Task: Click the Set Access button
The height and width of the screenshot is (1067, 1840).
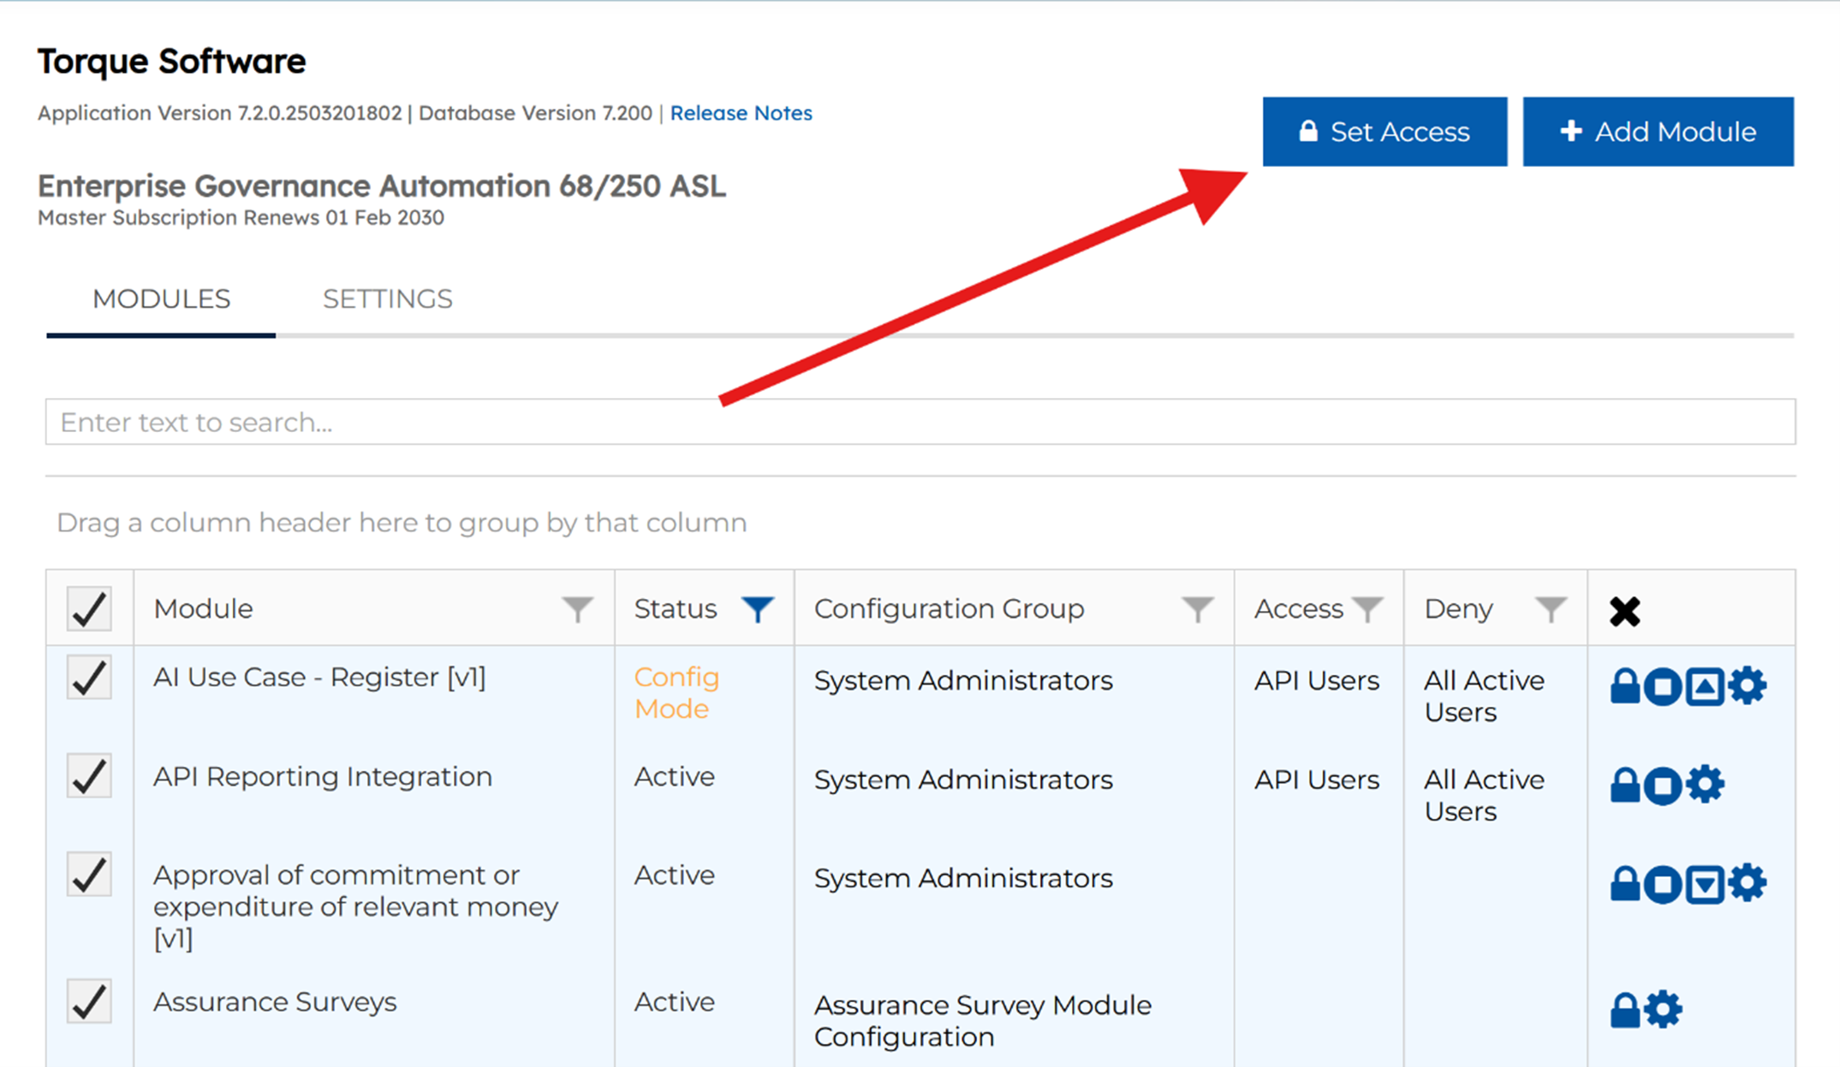Action: 1384,132
